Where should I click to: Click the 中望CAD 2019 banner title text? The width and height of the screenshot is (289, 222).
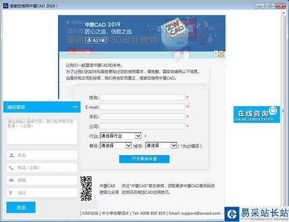[103, 25]
